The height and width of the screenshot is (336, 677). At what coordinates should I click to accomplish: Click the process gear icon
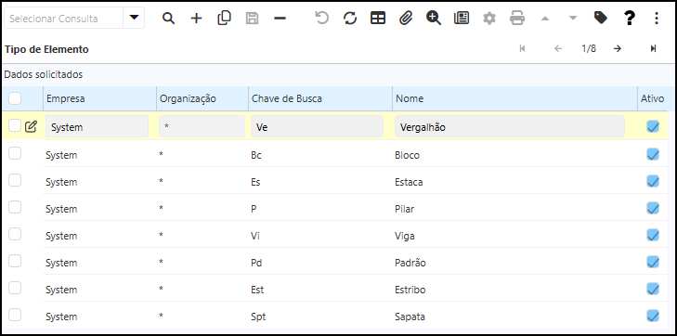(489, 19)
